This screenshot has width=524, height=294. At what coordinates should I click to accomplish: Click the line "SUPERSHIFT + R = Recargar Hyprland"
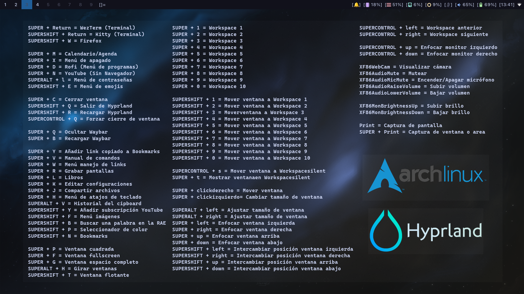[x=80, y=113]
